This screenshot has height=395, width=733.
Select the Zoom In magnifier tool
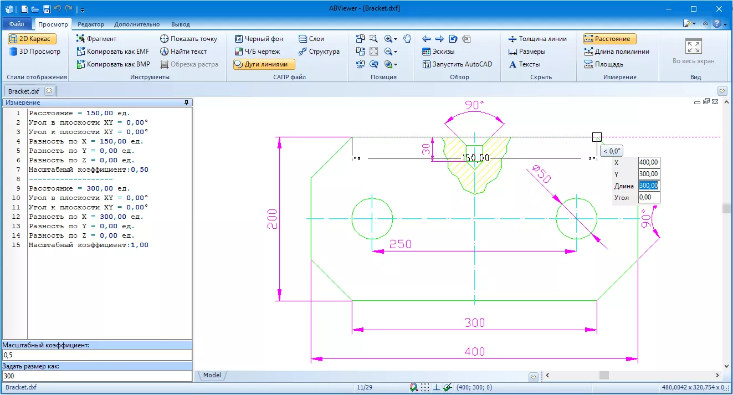point(389,39)
